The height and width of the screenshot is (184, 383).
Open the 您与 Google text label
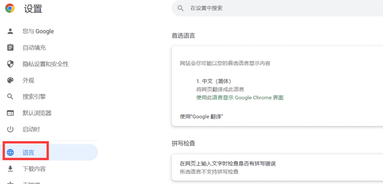click(38, 31)
